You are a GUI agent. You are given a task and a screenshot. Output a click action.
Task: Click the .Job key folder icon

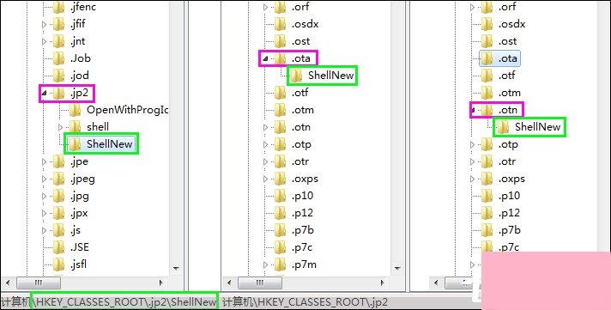(x=58, y=58)
